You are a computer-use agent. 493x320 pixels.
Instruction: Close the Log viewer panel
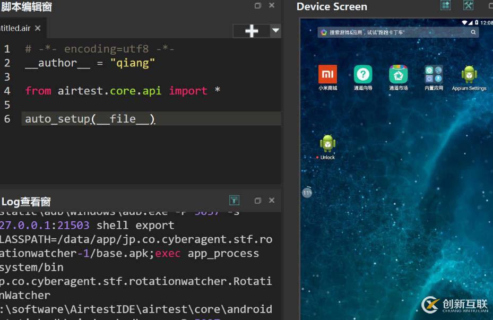click(x=272, y=201)
